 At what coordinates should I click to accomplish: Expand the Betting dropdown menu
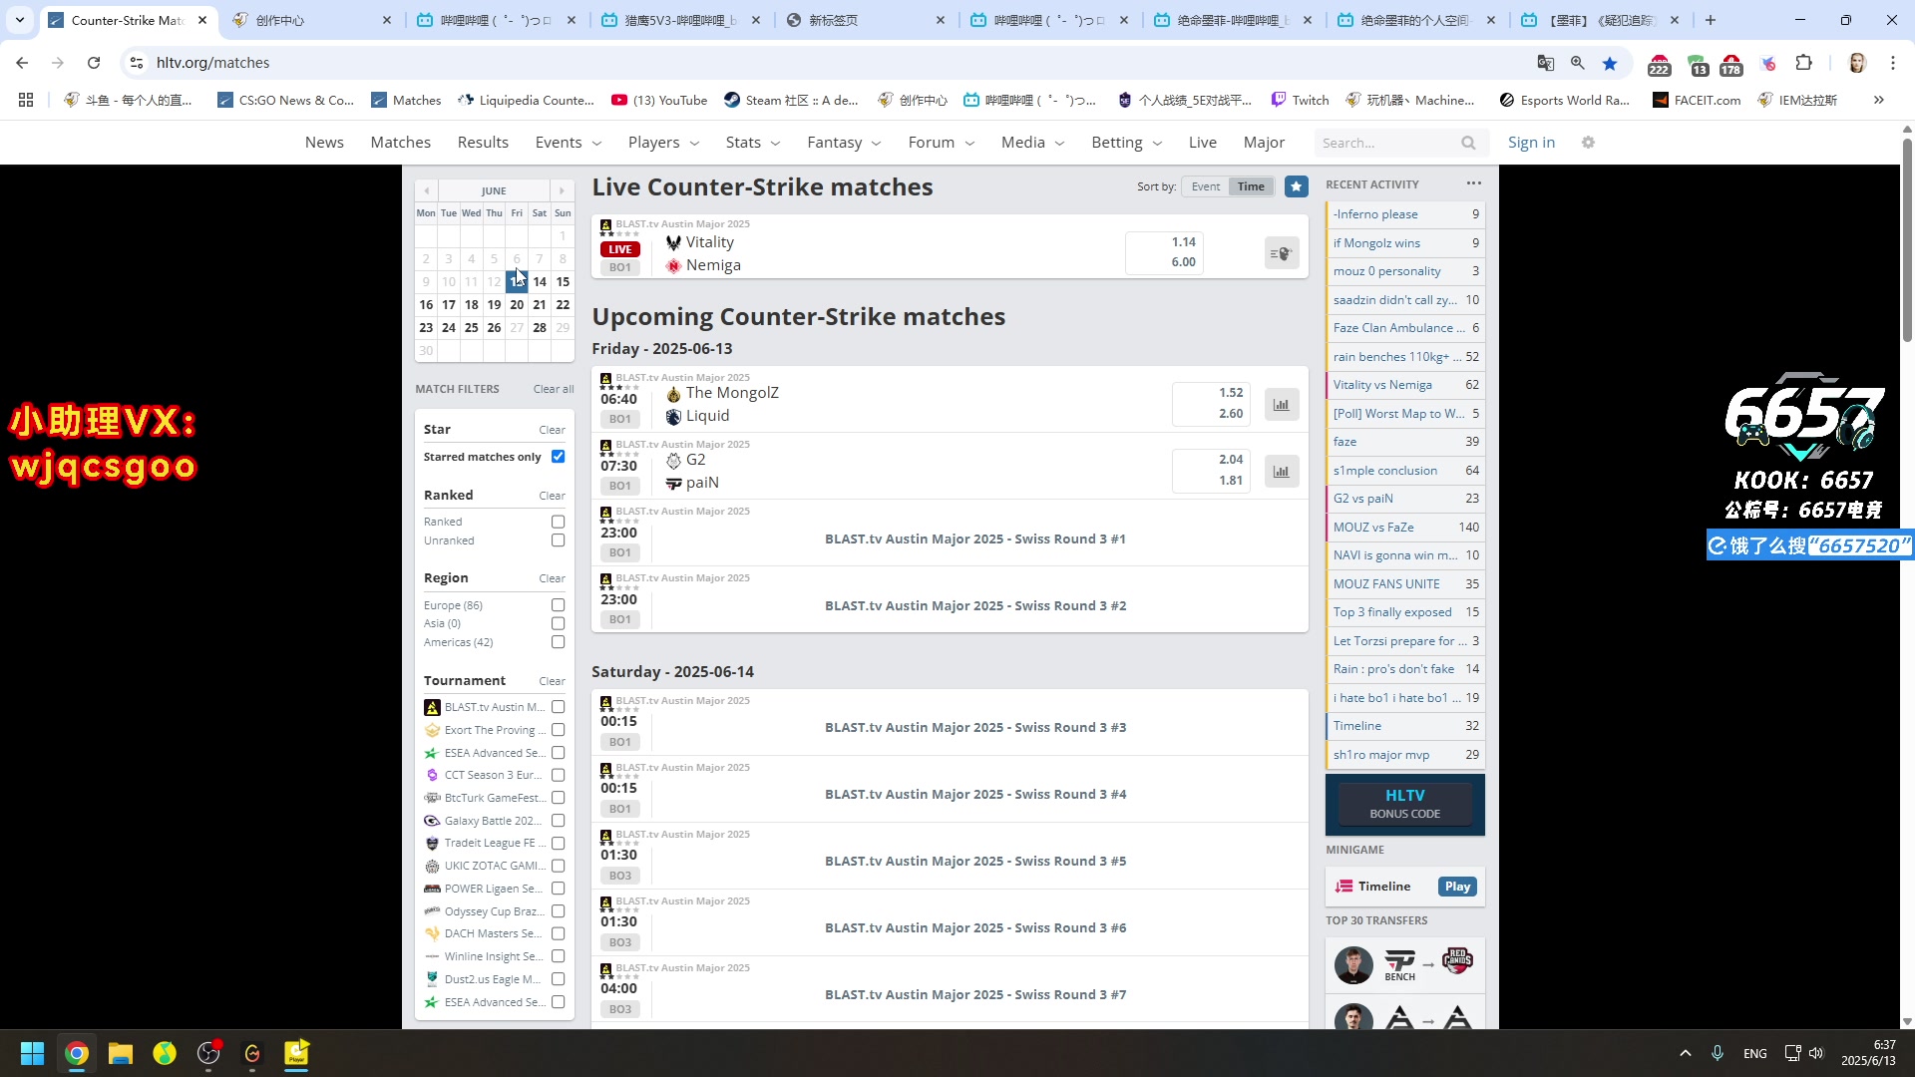[x=1127, y=143]
